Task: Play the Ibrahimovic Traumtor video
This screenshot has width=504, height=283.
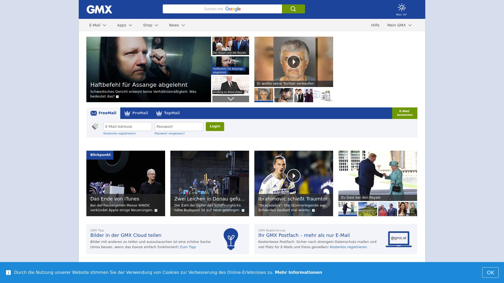Action: [293, 176]
